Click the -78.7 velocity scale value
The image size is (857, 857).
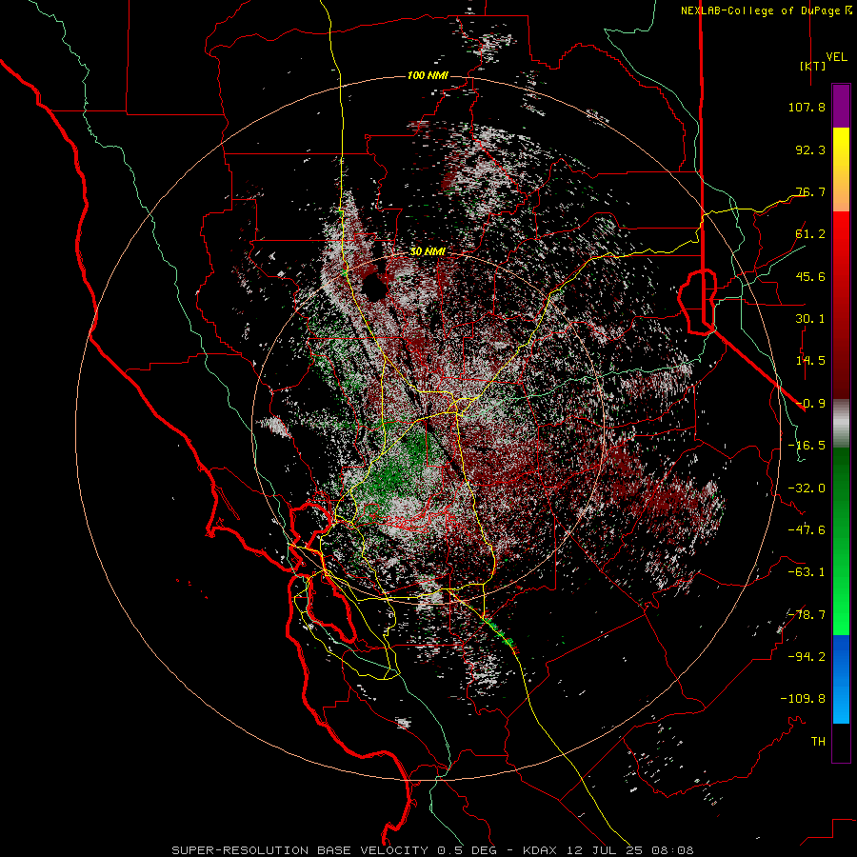click(807, 615)
